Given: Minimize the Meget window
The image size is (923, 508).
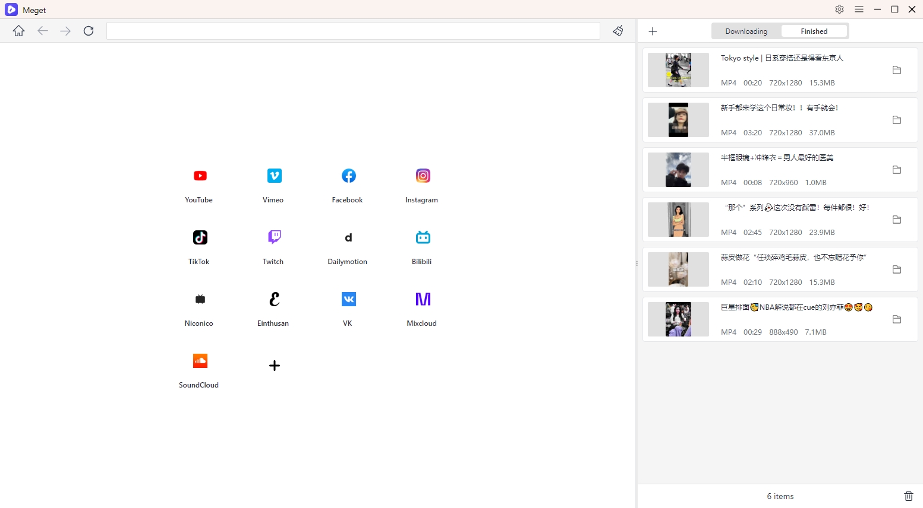Looking at the screenshot, I should 877,9.
